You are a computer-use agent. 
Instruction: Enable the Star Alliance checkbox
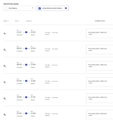pos(6,8)
